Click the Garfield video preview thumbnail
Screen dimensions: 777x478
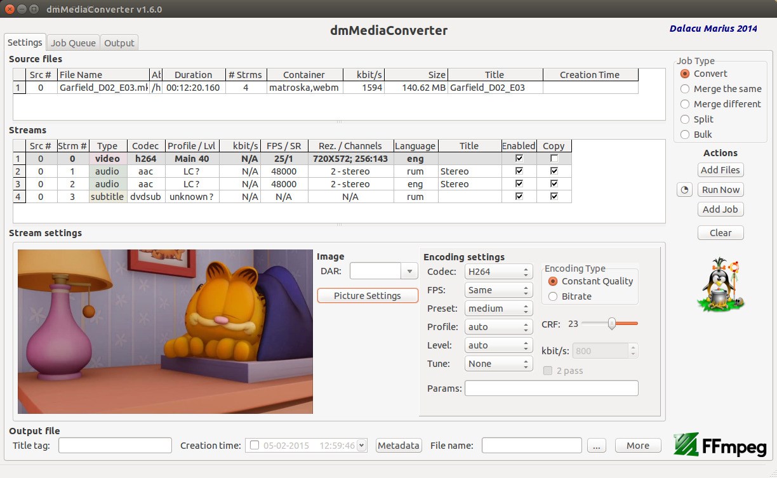(165, 331)
